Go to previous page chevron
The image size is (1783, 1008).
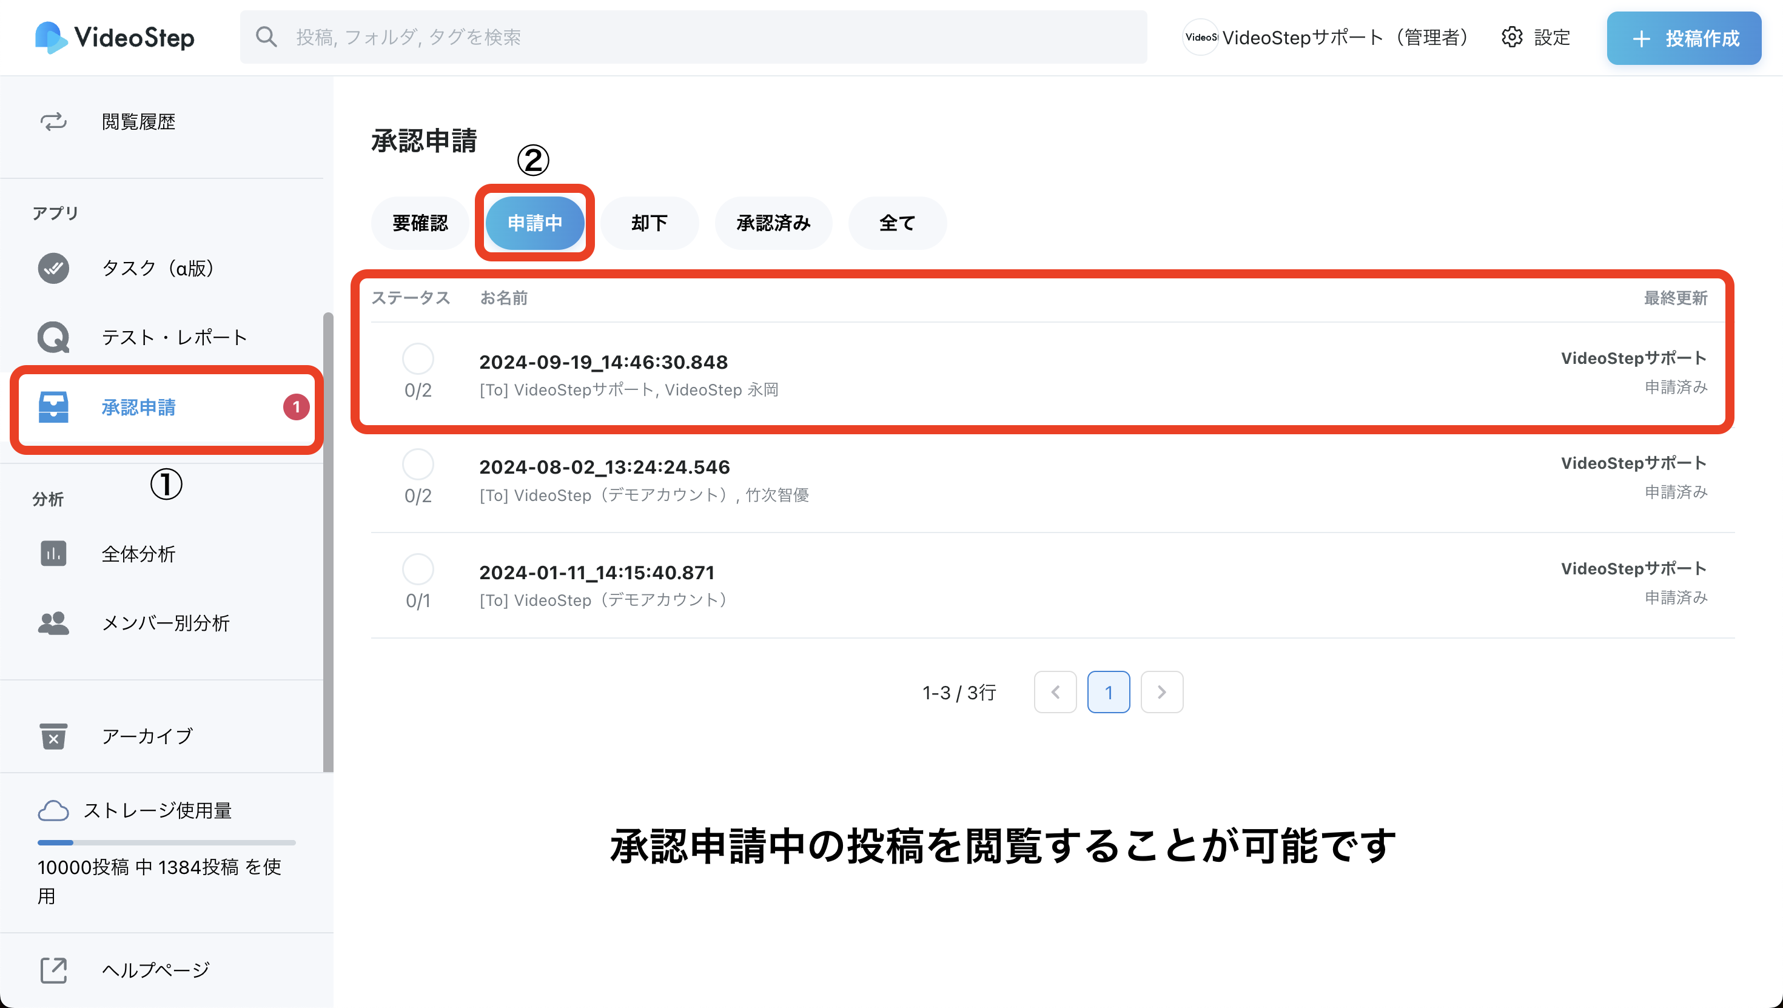click(1055, 691)
